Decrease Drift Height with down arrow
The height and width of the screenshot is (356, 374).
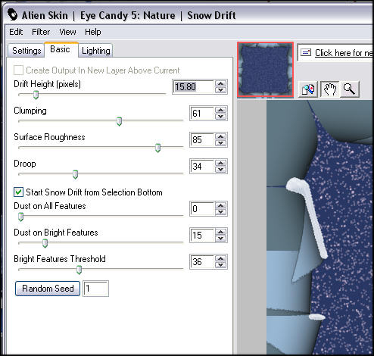pos(221,90)
